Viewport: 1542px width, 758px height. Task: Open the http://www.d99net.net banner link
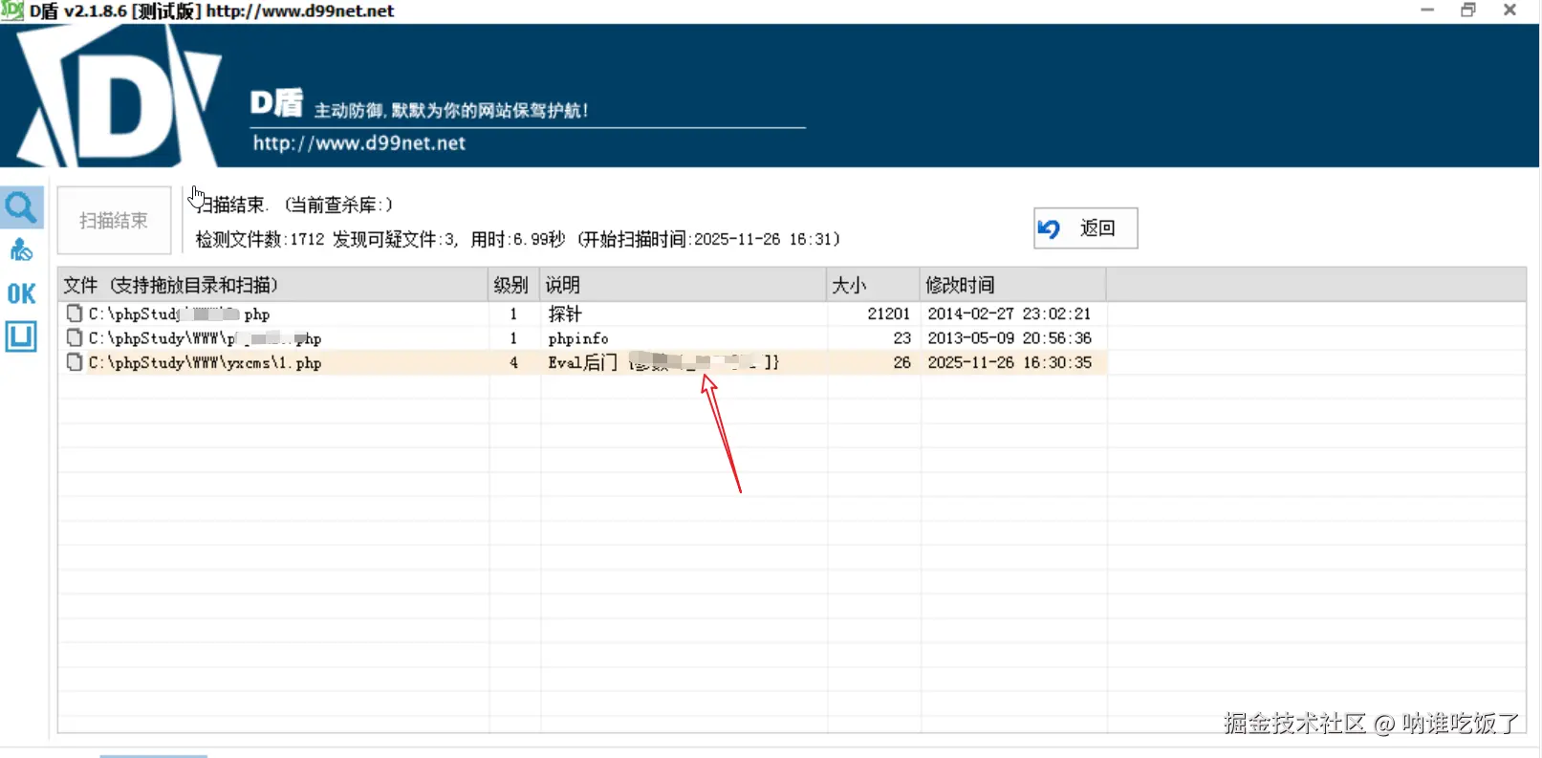pos(358,143)
